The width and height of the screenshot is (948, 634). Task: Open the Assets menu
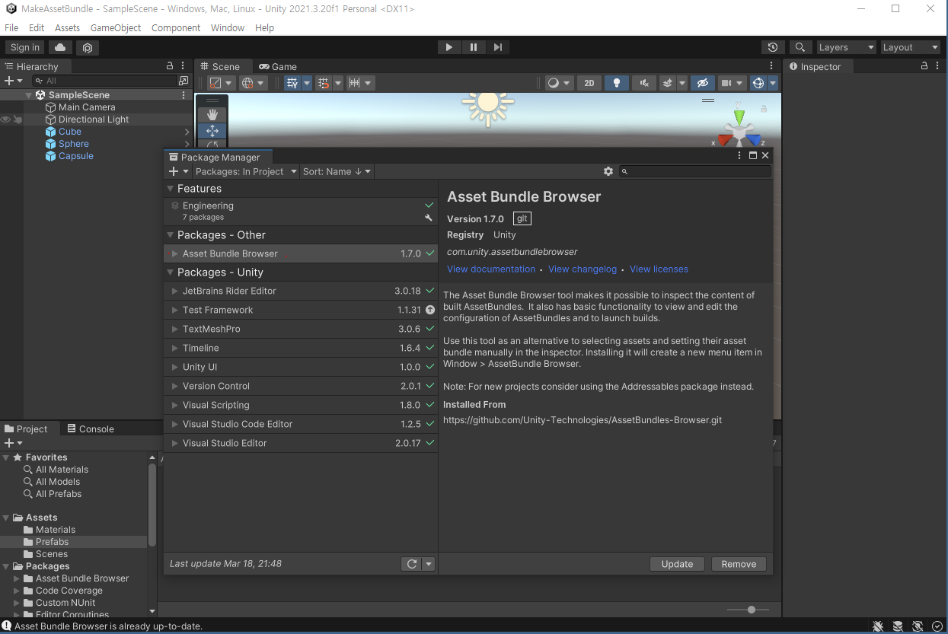click(67, 27)
